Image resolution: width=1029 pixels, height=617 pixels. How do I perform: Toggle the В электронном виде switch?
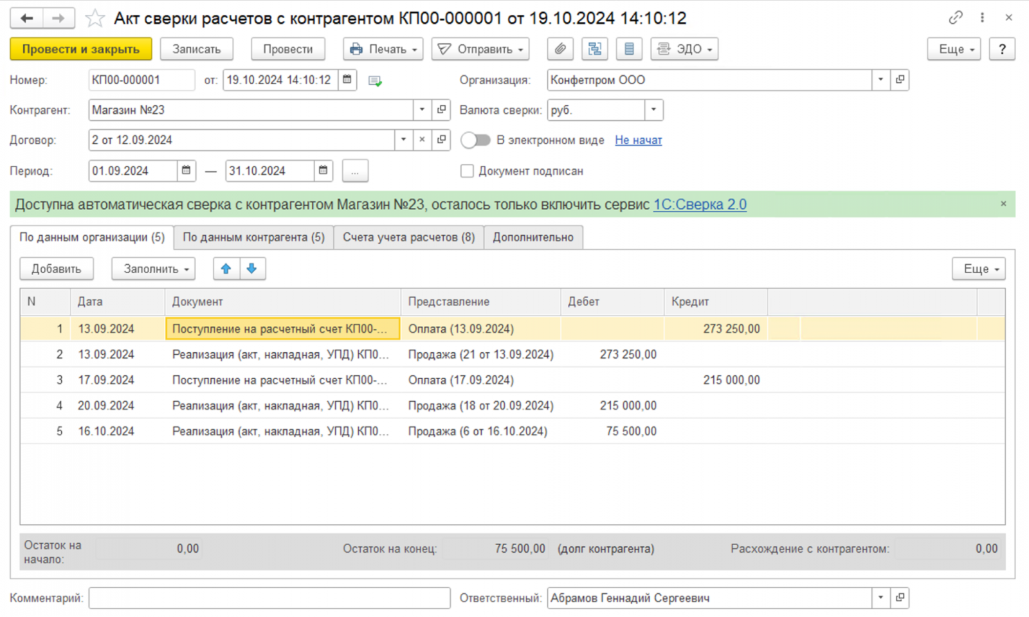pyautogui.click(x=475, y=140)
